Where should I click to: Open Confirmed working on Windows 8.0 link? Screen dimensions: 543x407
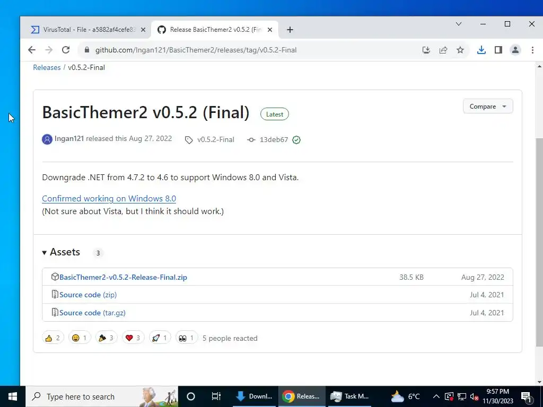[109, 199]
